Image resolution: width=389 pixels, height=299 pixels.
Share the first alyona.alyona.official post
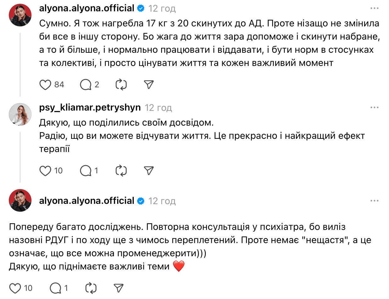[149, 84]
